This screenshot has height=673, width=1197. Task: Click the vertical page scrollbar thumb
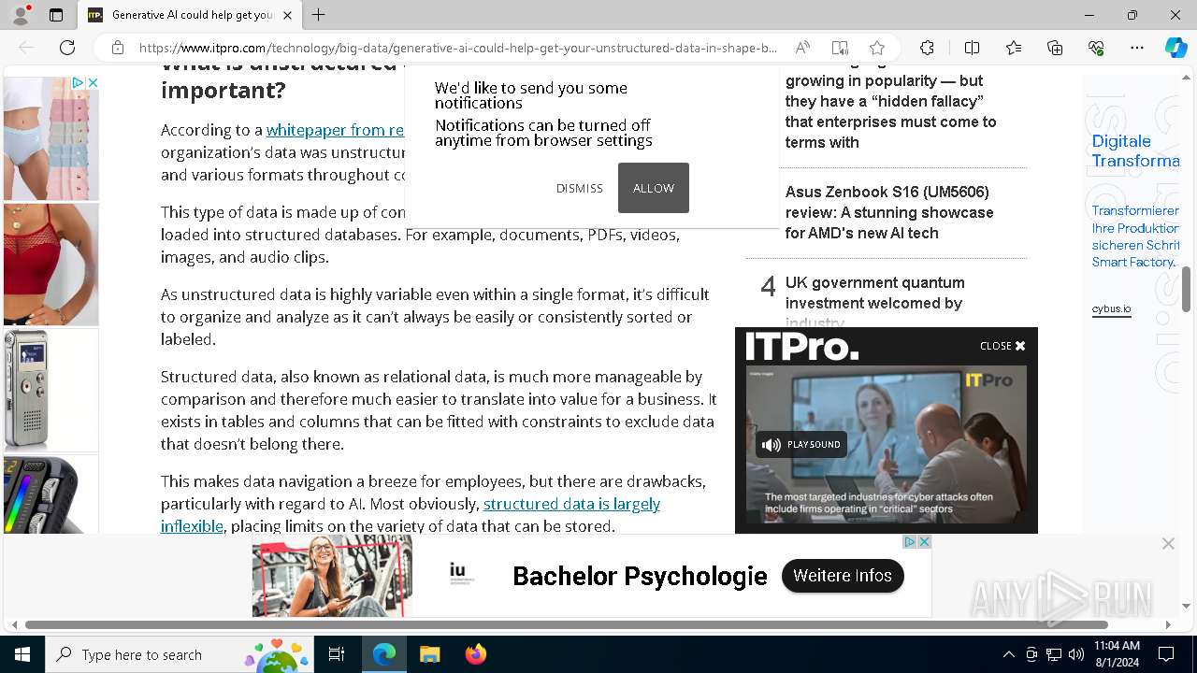pyautogui.click(x=1186, y=290)
